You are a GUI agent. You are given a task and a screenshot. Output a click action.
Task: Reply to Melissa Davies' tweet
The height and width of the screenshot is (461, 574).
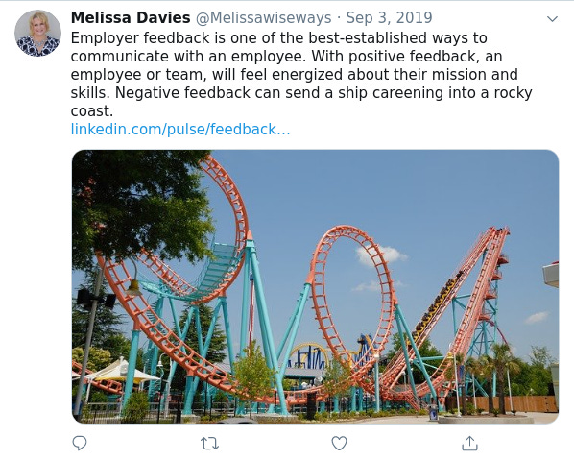pos(80,443)
